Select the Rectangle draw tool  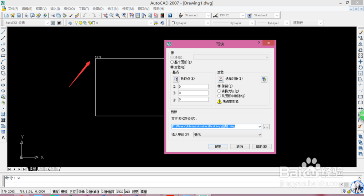point(3,56)
